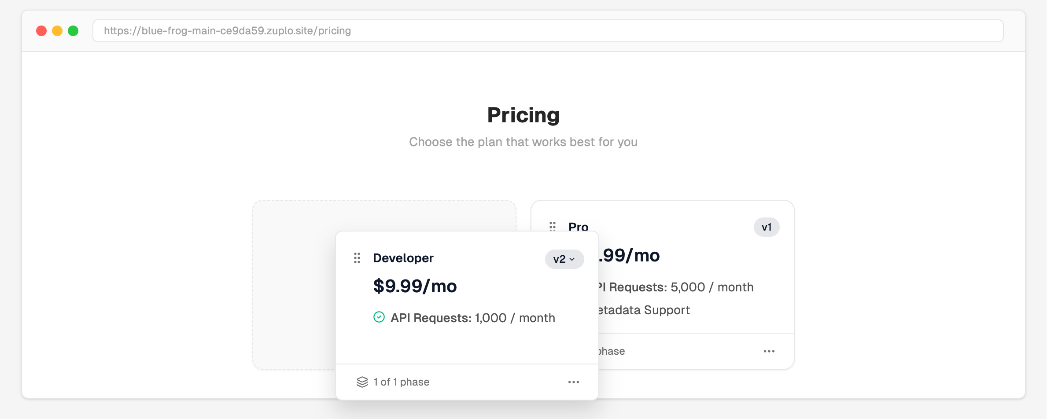Grab the Developer card drag handle
The image size is (1047, 419).
pos(357,258)
